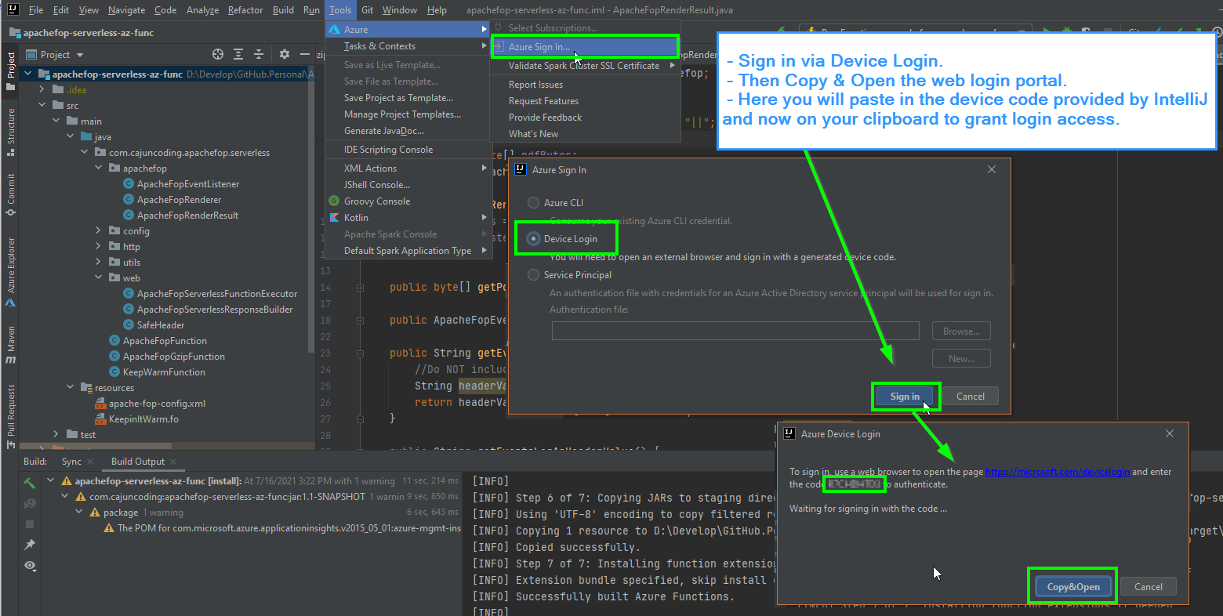The image size is (1223, 616).
Task: Collapse the apachefop-serverless-az-func root node
Action: click(28, 74)
